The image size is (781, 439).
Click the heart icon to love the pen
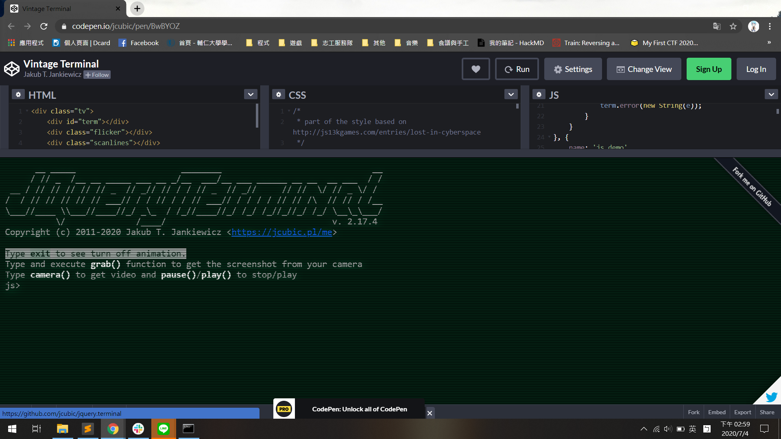[x=476, y=69]
